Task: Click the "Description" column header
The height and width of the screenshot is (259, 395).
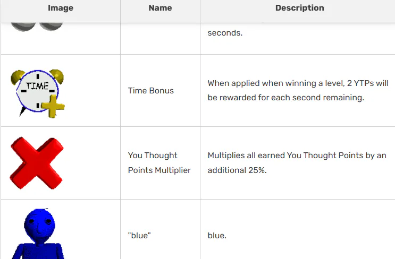Action: pyautogui.click(x=299, y=8)
